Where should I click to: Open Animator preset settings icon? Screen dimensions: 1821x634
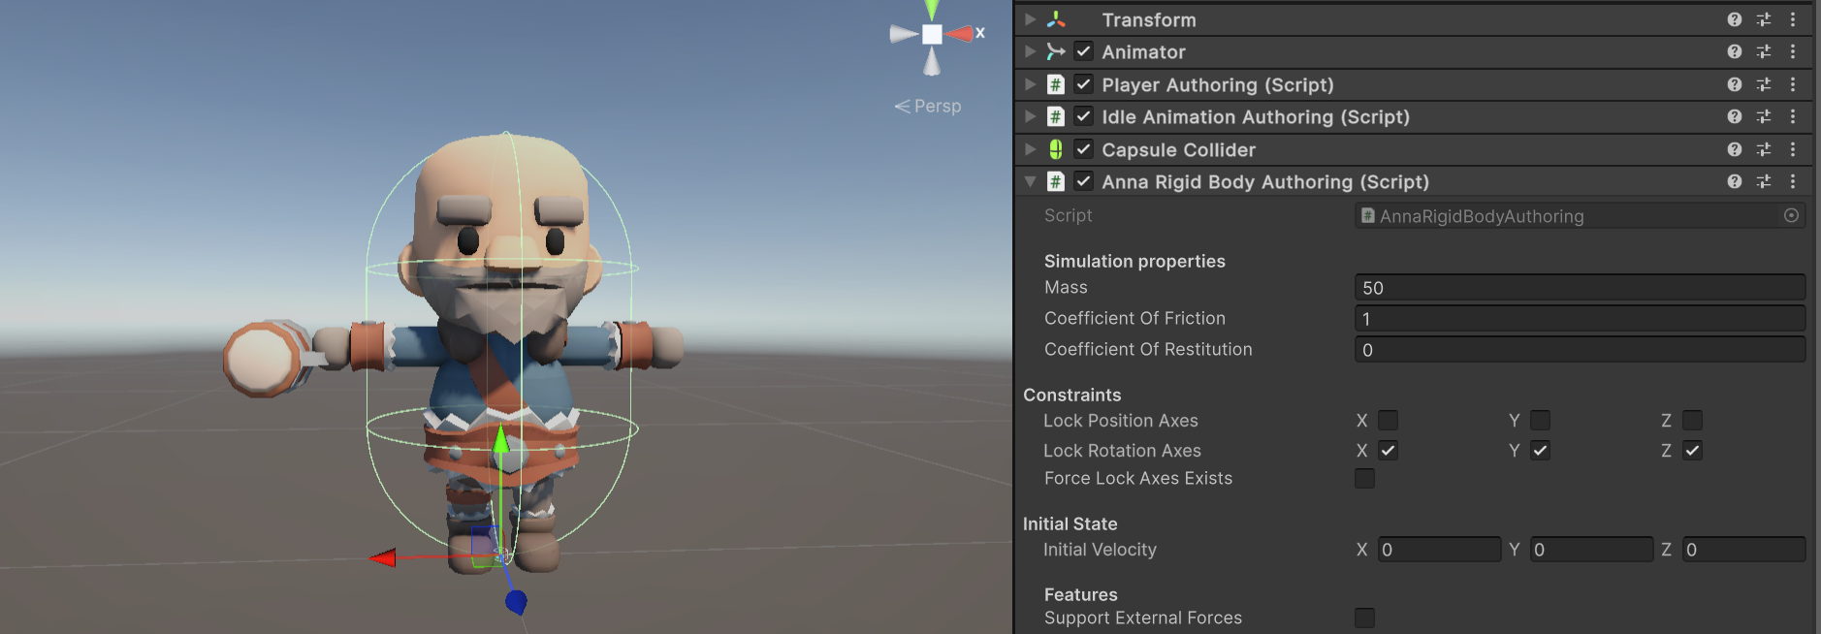point(1764,51)
